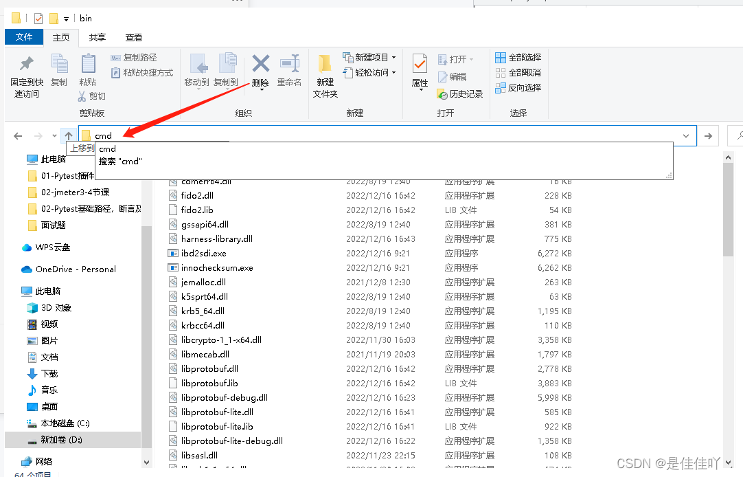Expand the Properties dropdown arrow
Screen dimensions: 743x477
click(x=420, y=89)
